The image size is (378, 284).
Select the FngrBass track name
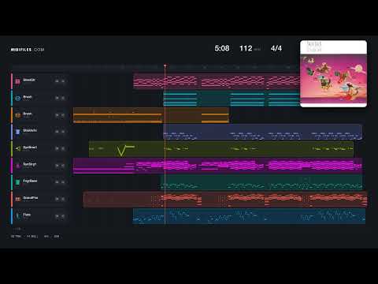click(30, 181)
